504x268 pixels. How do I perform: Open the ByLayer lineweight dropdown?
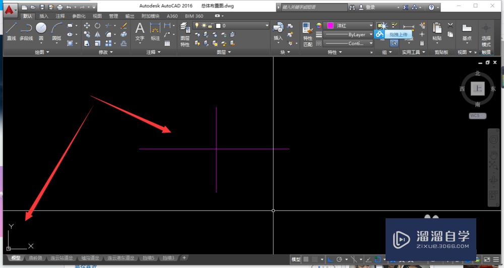coord(348,34)
